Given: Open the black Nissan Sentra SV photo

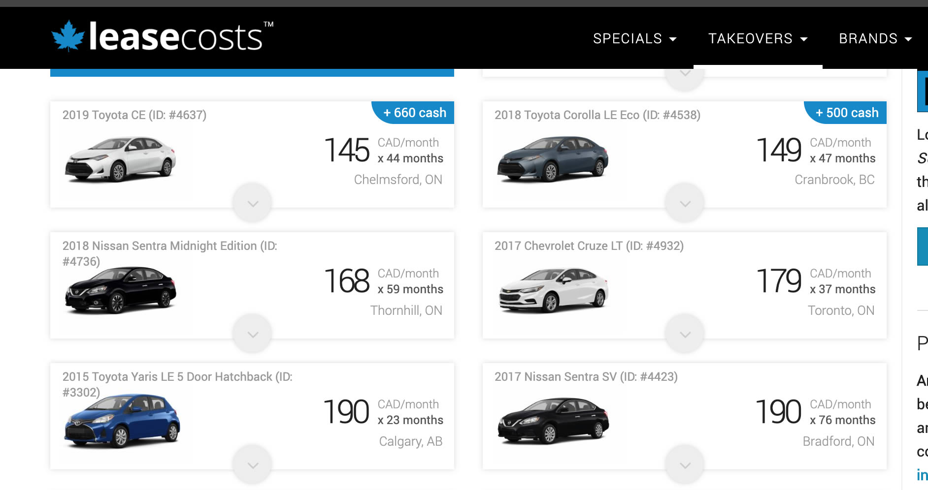Looking at the screenshot, I should coord(553,421).
